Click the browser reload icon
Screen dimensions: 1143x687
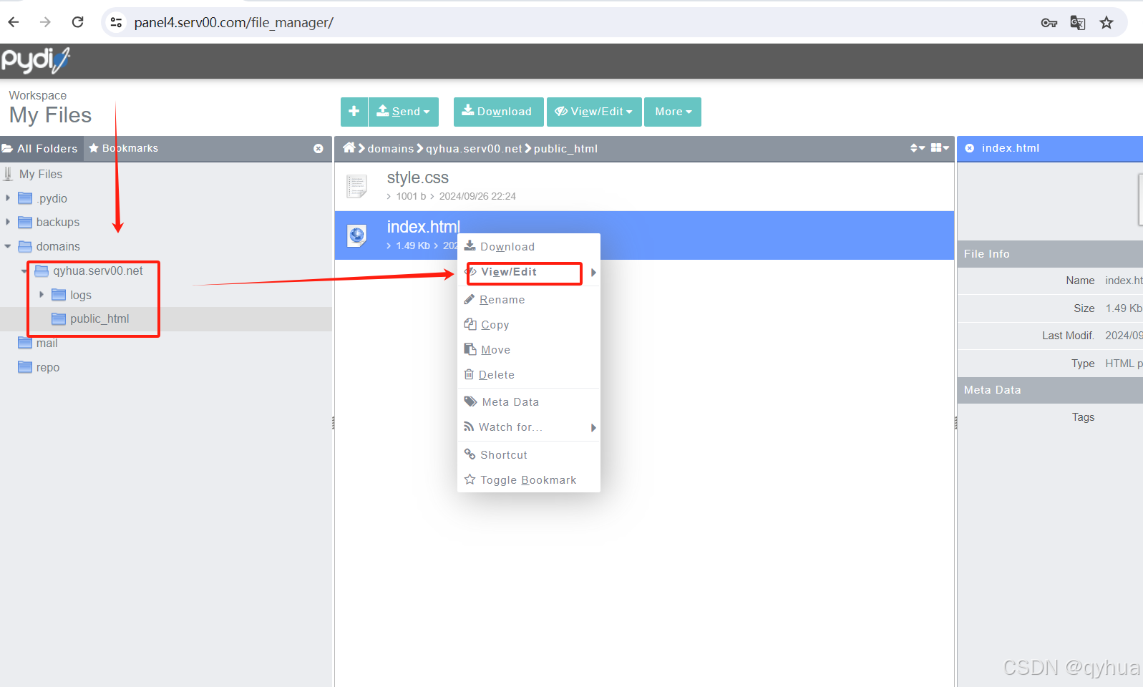pos(77,22)
